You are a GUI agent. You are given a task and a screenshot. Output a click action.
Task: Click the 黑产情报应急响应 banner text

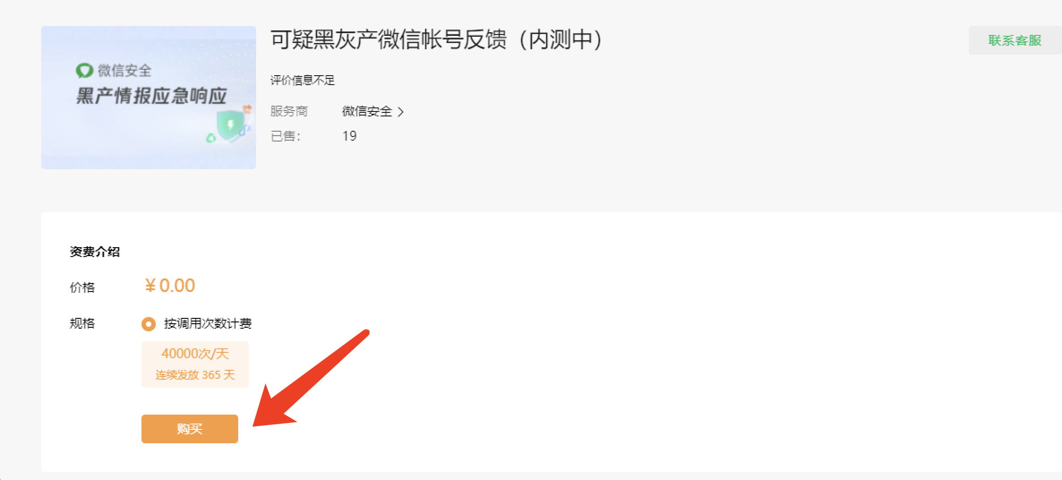coord(151,96)
